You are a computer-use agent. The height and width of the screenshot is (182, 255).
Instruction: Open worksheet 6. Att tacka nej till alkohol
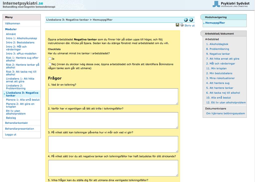[223, 93]
